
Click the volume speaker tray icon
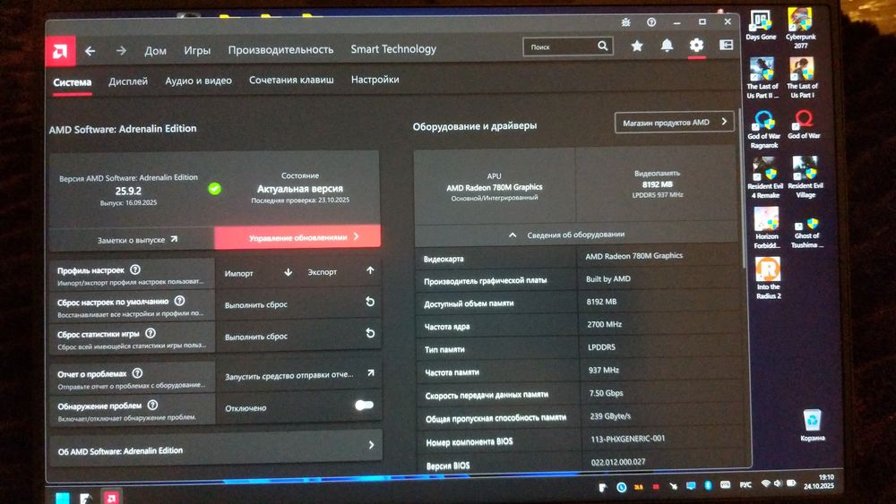coord(778,483)
